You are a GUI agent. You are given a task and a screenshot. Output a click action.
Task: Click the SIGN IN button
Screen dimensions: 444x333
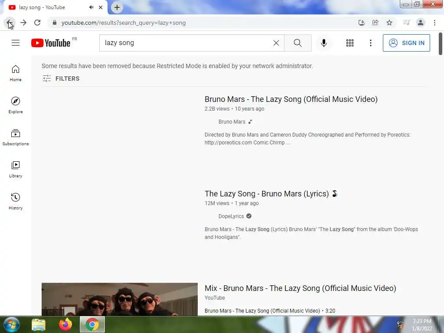[x=406, y=43]
